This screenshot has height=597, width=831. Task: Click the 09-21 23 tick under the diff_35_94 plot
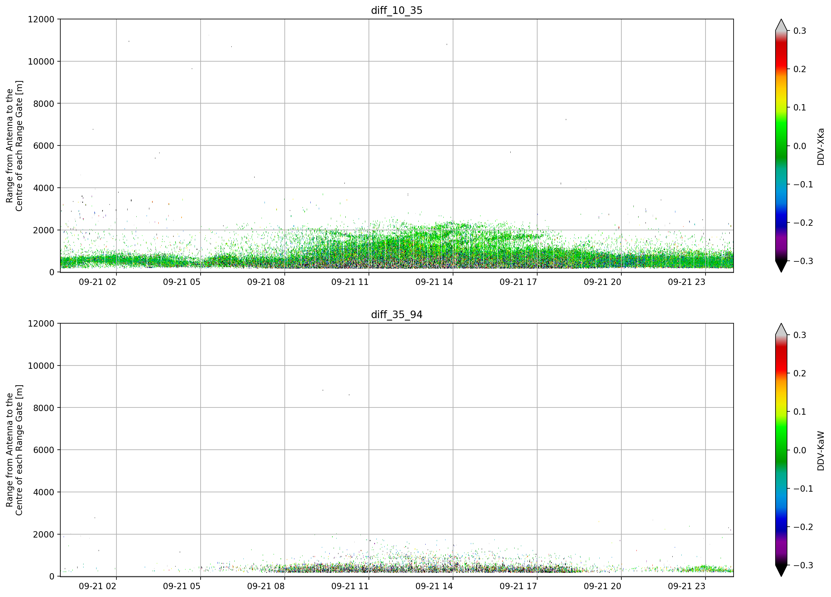[x=687, y=586]
